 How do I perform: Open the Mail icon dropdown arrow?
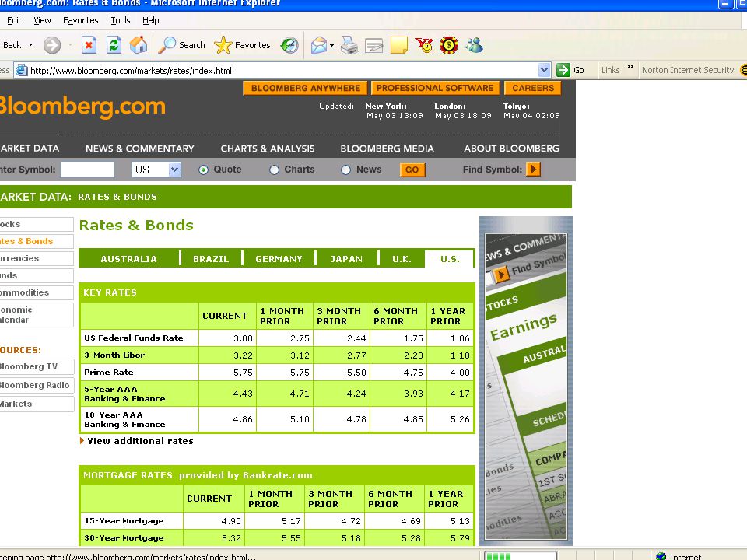coord(331,46)
